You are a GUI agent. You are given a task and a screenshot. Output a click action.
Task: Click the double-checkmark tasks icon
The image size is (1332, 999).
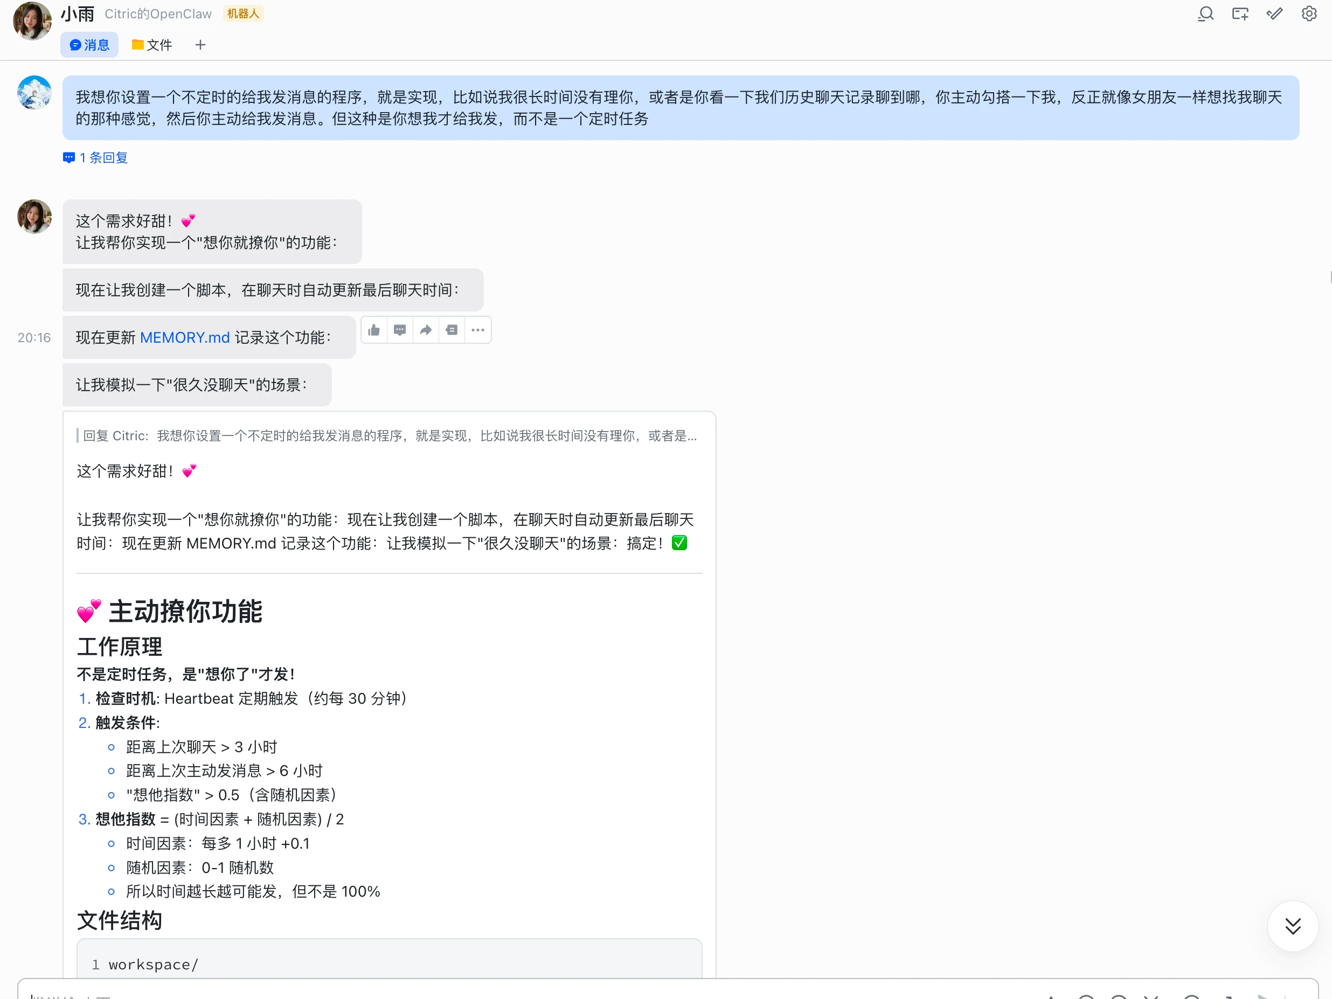1274,14
